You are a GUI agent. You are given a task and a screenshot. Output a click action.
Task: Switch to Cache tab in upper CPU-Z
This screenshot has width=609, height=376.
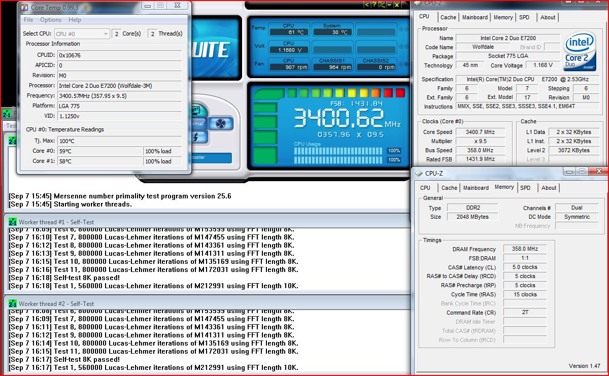(448, 17)
